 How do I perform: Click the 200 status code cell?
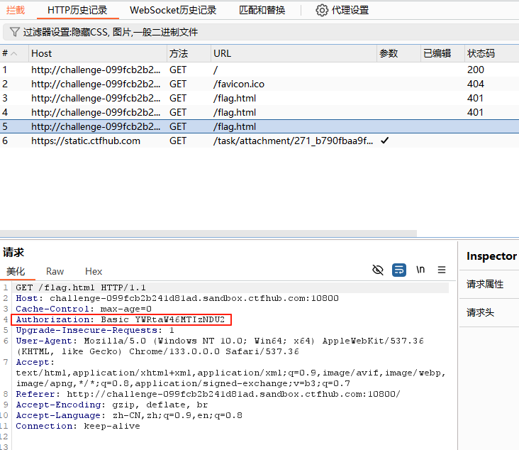click(476, 70)
